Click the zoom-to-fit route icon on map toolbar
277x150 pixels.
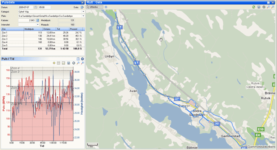[264, 7]
